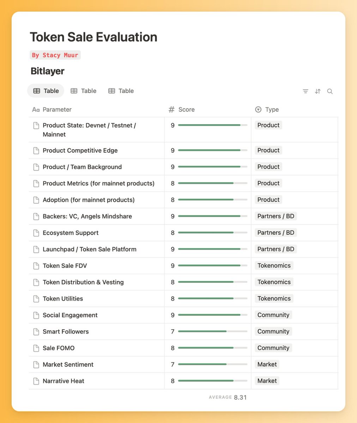Open the Market Sentiment page
Viewport: 357px width, 423px height.
[68, 364]
